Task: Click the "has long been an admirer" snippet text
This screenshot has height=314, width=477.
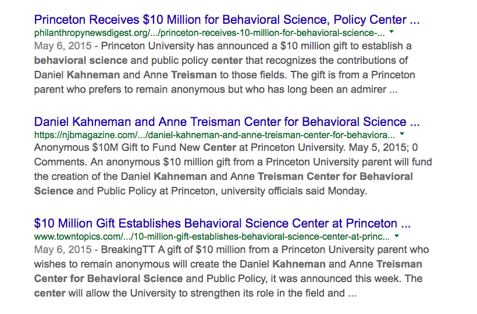Action: pos(323,89)
